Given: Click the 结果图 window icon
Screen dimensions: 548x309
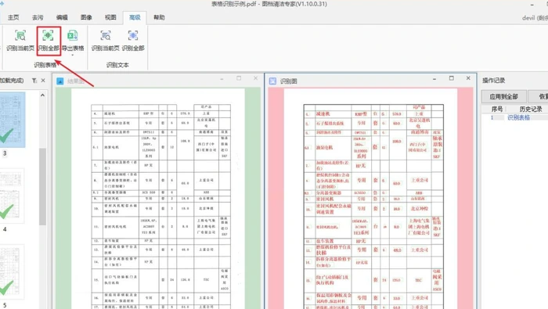Looking at the screenshot, I should tap(60, 81).
